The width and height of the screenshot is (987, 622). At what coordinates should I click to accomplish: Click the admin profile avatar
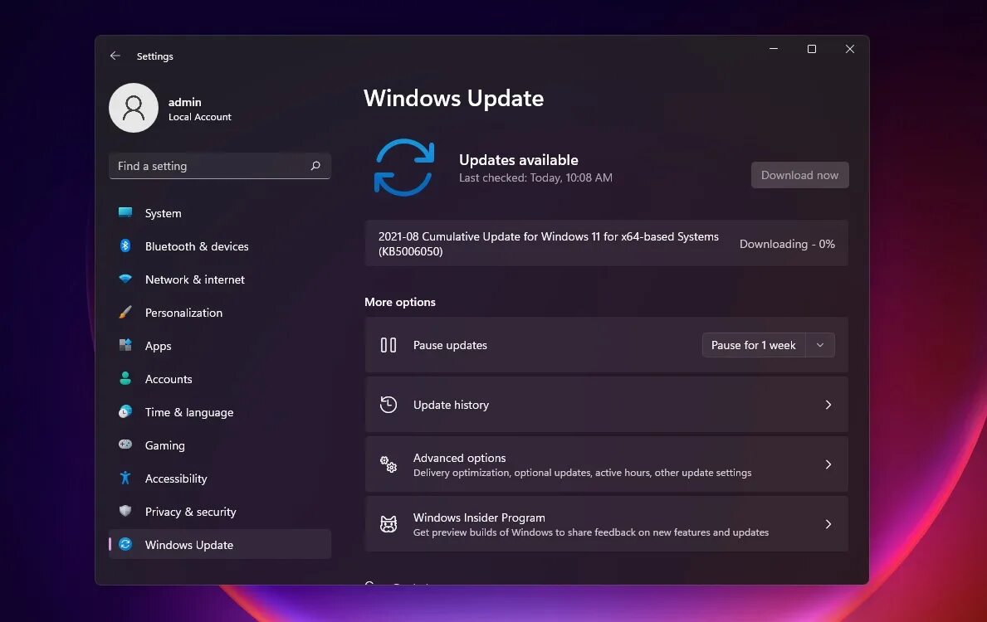click(x=134, y=108)
